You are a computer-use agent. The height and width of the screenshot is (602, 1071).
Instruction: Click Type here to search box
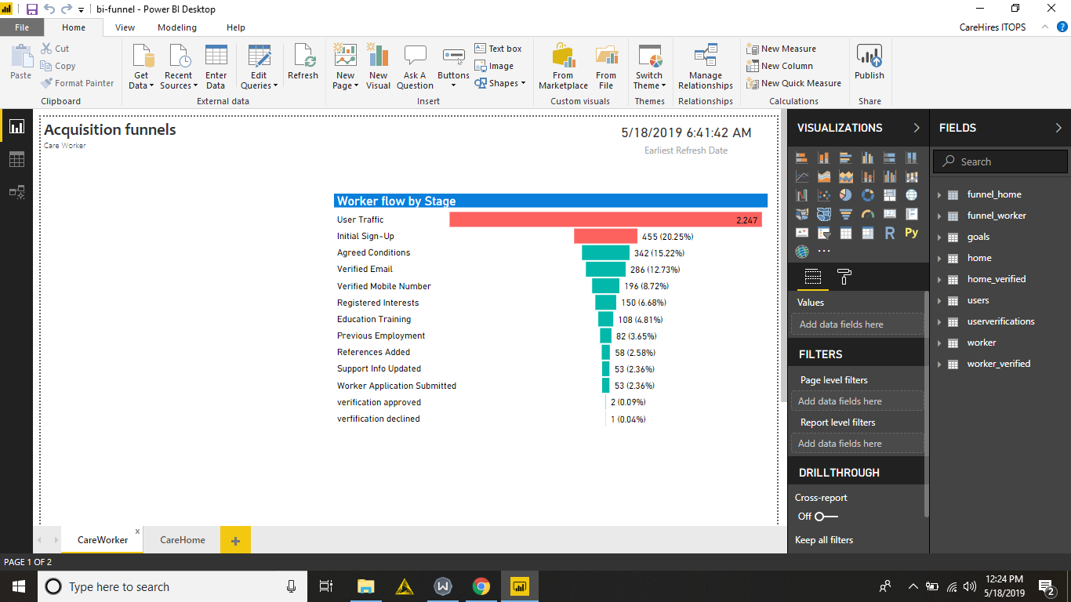click(x=172, y=586)
